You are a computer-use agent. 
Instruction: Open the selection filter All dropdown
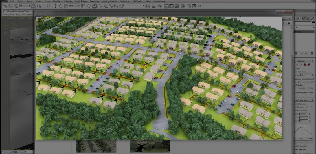pyautogui.click(x=25, y=6)
